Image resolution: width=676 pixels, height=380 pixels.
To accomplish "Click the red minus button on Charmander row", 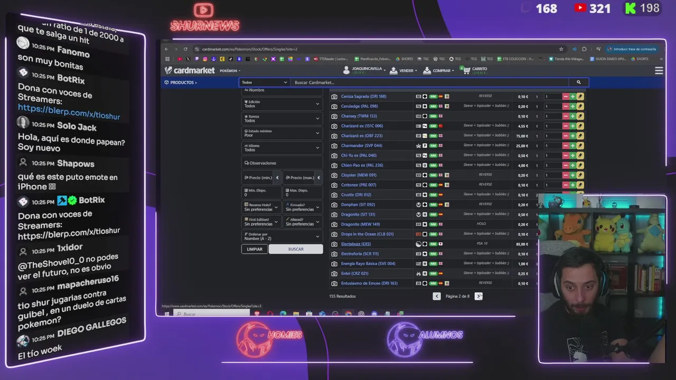I will (x=565, y=146).
